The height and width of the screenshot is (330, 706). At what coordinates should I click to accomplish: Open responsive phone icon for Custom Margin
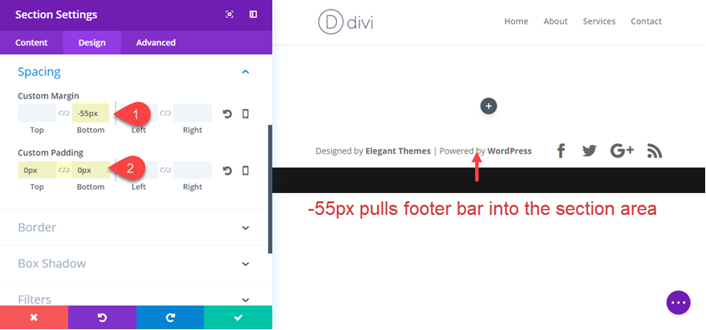[x=245, y=114]
